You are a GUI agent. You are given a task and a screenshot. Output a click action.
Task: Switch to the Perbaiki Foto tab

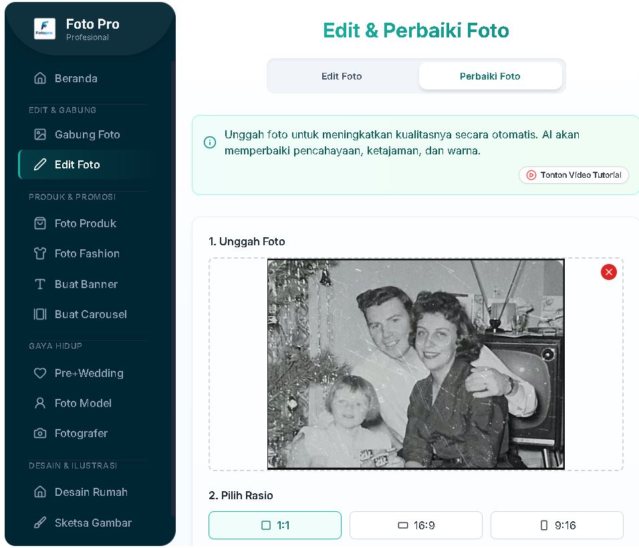point(490,76)
